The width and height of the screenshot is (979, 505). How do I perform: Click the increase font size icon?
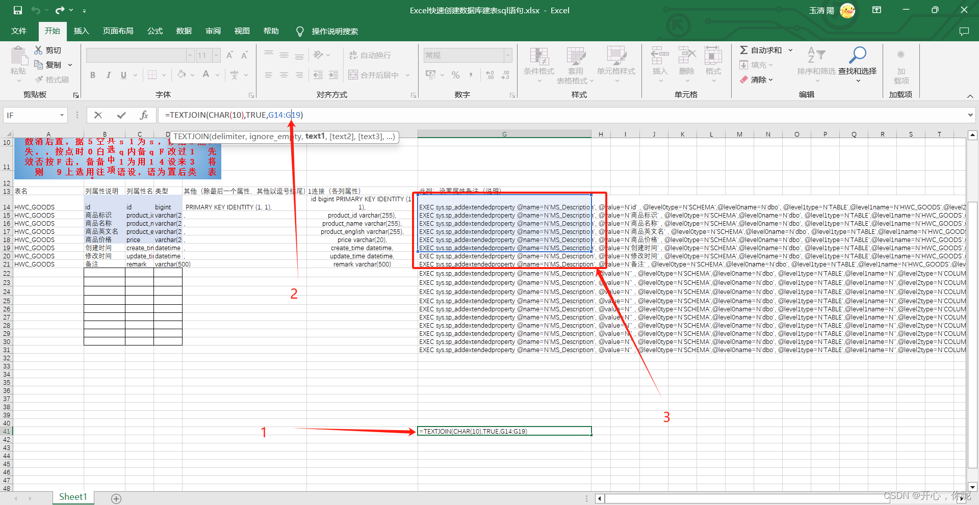coord(229,55)
